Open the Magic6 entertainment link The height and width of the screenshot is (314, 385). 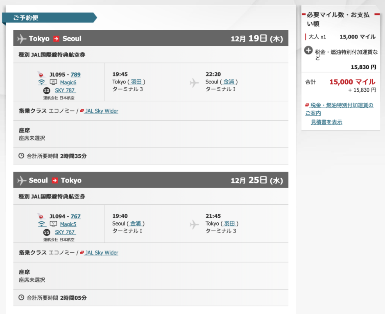tap(68, 82)
